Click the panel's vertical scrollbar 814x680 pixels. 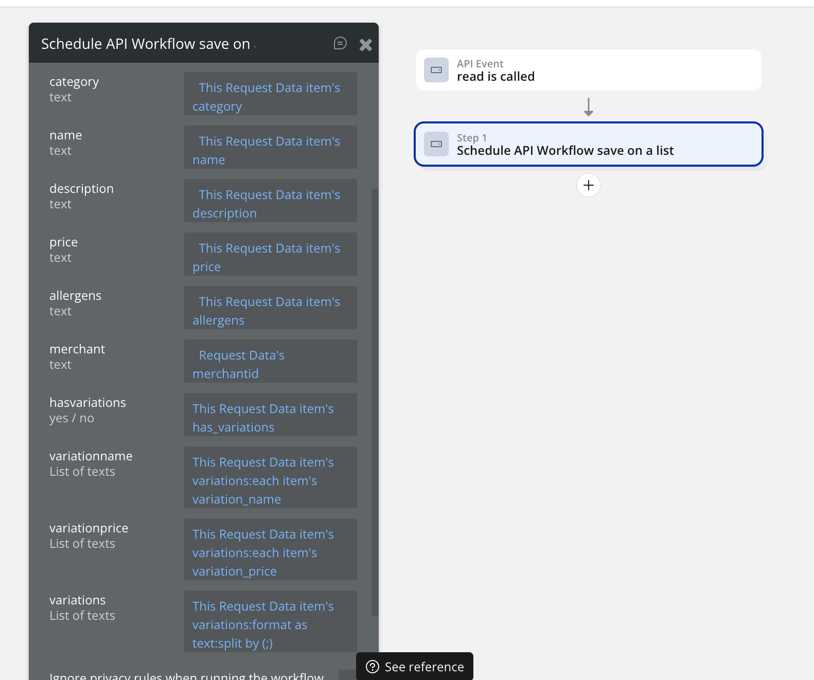(375, 402)
